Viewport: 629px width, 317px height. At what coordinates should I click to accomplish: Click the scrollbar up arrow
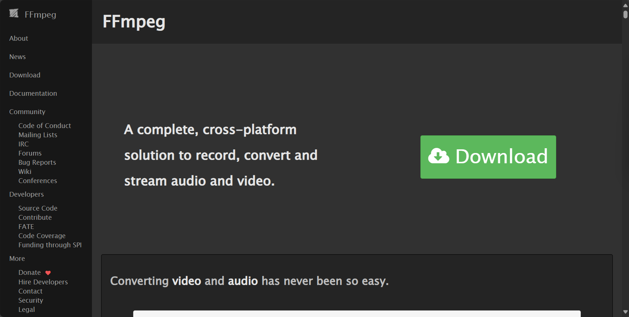625,6
